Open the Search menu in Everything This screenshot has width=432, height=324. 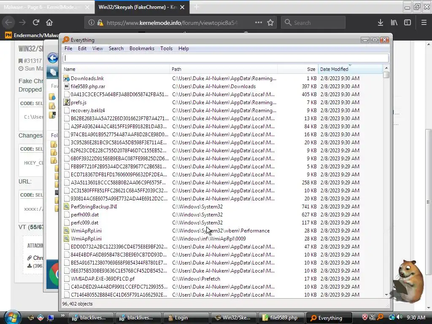click(116, 49)
